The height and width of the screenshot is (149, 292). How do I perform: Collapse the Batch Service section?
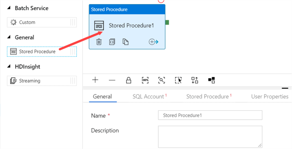pyautogui.click(x=9, y=8)
